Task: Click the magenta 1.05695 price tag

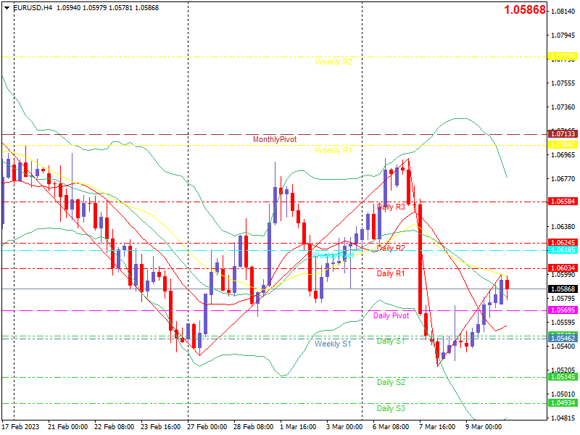Action: point(563,310)
